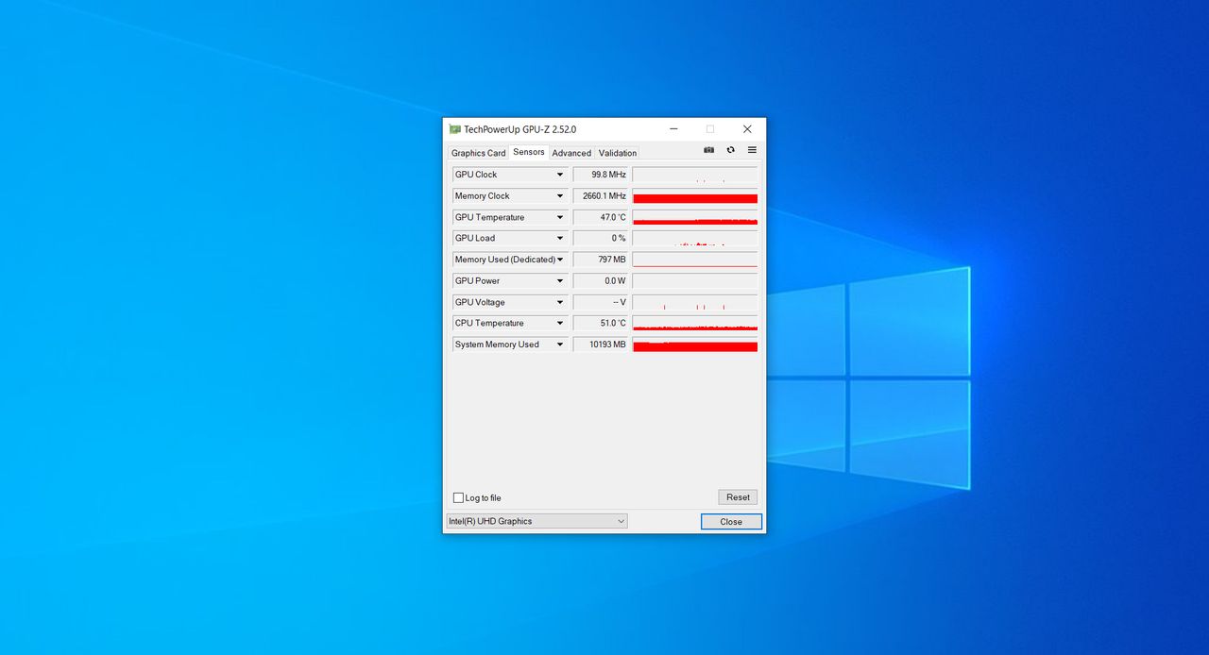Click the Reset button

pos(738,497)
